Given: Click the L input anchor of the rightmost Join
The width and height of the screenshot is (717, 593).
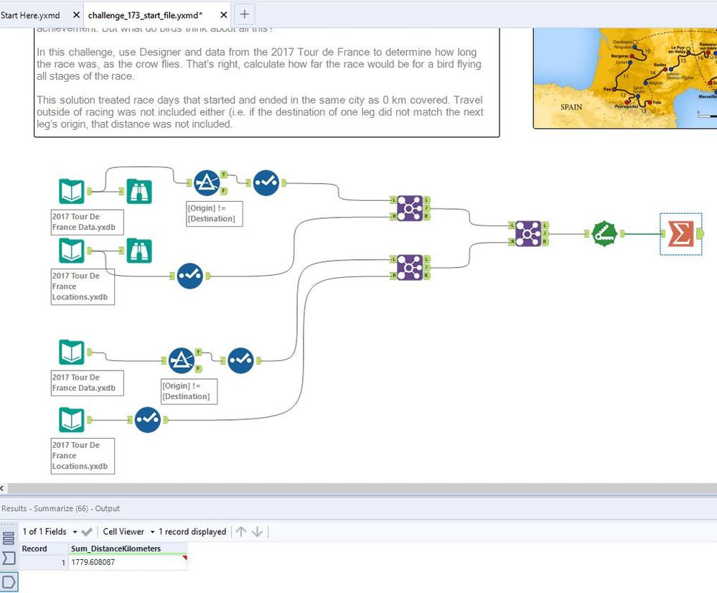Looking at the screenshot, I should [x=512, y=225].
